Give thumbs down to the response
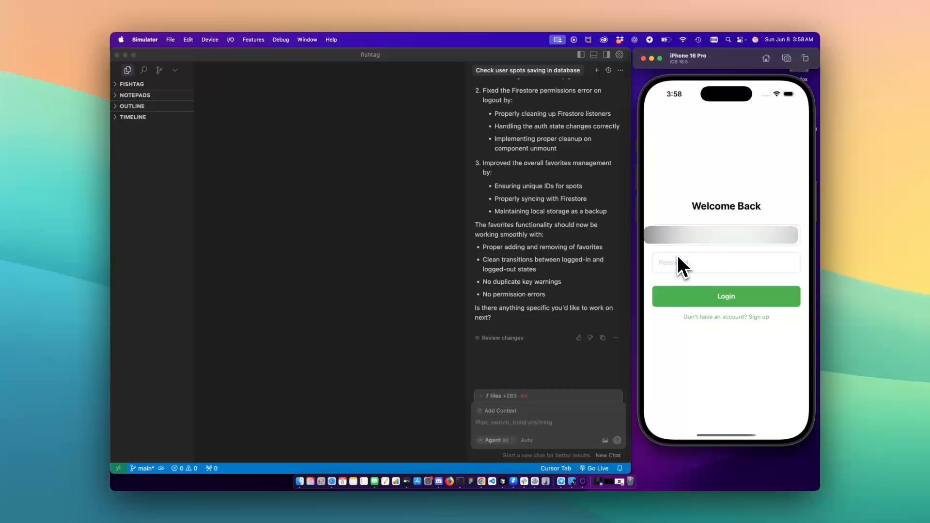Viewport: 930px width, 523px height. click(x=590, y=338)
